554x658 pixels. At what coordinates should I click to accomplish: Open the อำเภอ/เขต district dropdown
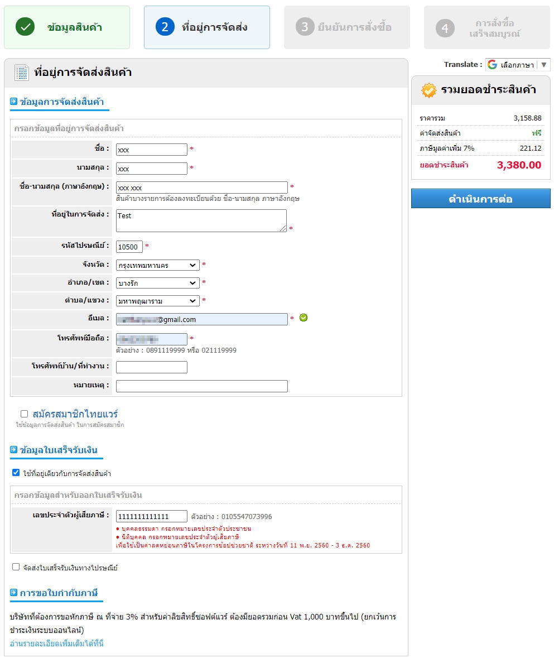click(158, 283)
